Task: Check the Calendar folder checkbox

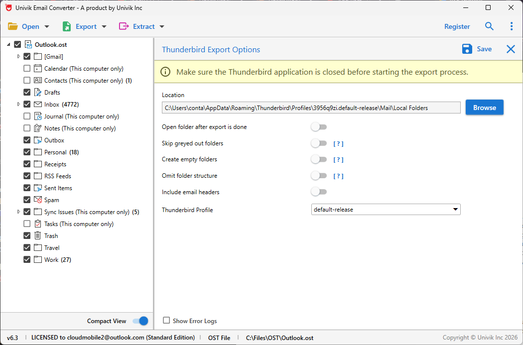Action: (27, 68)
